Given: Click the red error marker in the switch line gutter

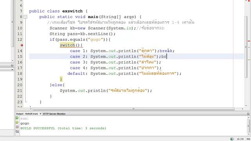Looking at the screenshot, I should 22,45.
